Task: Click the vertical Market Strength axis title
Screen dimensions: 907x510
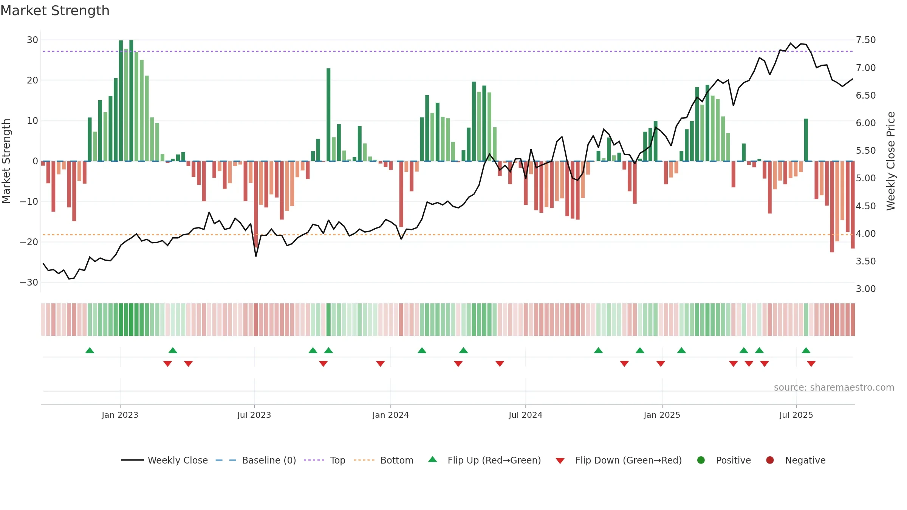Action: [x=6, y=161]
